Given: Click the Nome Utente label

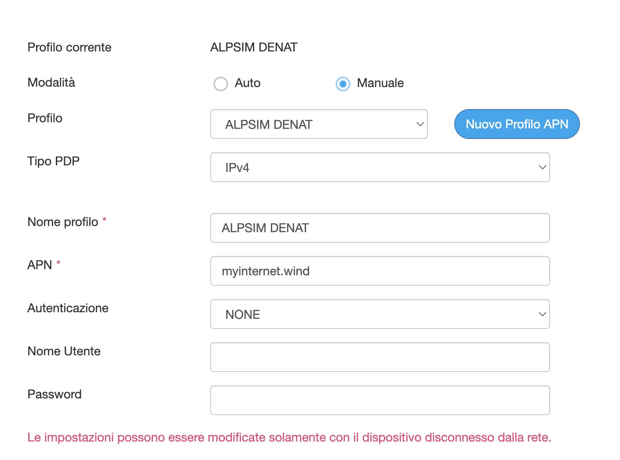Looking at the screenshot, I should [64, 351].
